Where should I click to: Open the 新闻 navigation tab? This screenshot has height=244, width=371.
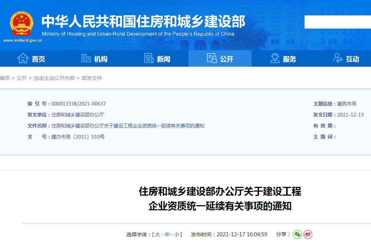157,58
